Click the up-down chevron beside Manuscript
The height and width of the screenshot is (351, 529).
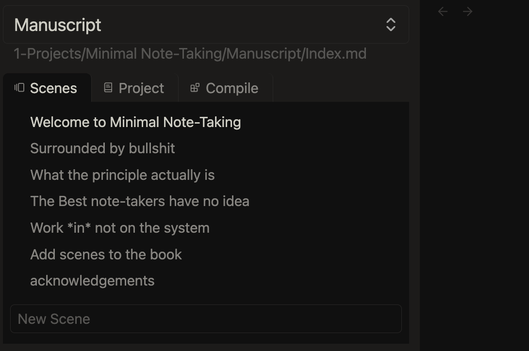click(391, 25)
